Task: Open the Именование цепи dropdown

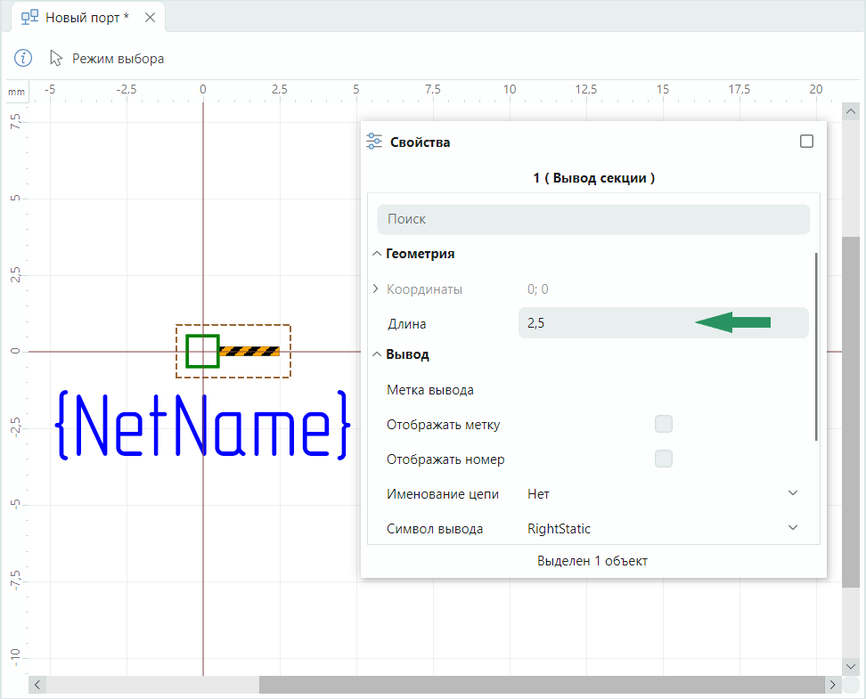Action: tap(792, 493)
